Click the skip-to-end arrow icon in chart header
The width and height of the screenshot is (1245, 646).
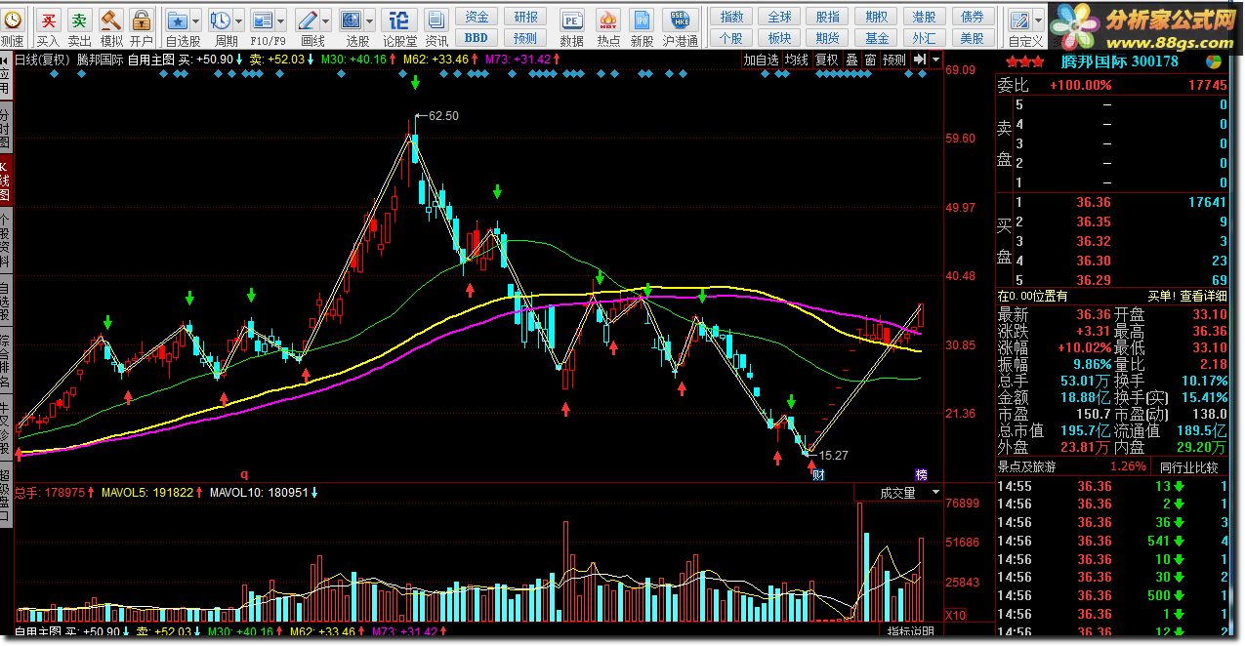click(x=919, y=60)
